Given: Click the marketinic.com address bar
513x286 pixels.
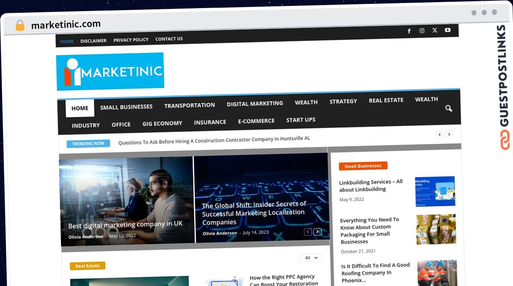Looking at the screenshot, I should pyautogui.click(x=66, y=24).
